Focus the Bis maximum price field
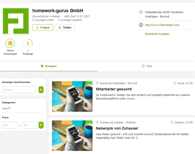The image size is (195, 154). tap(30, 125)
